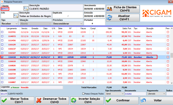
Task: Click NF value 22549 in first row
Action: (70, 32)
